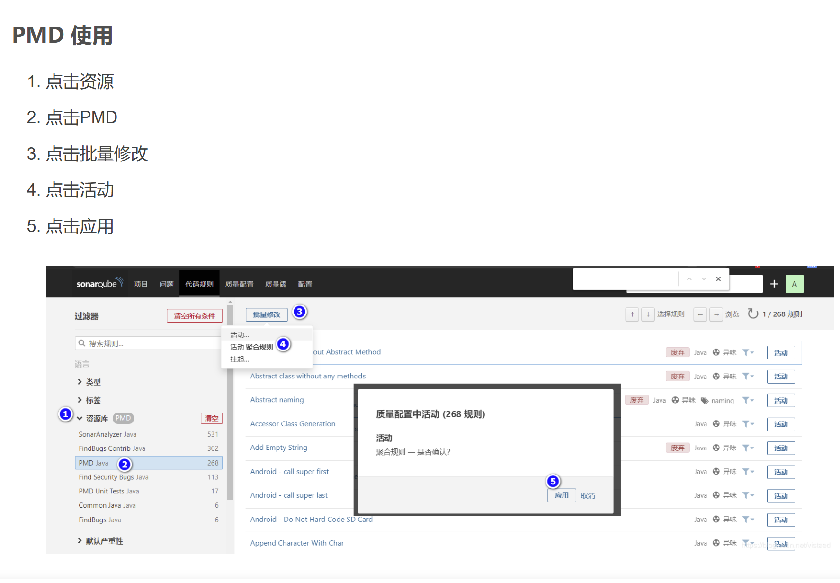This screenshot has height=583, width=840.
Task: Open the user avatar 'A' icon
Action: (795, 283)
